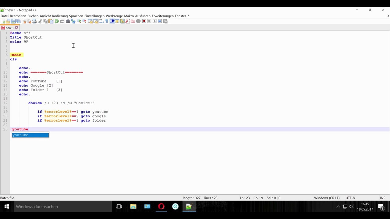Click 'goto folder' on line 21
This screenshot has height=219, width=390.
coord(93,120)
